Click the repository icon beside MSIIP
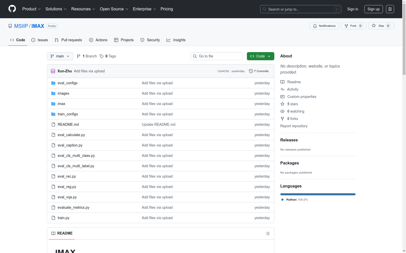This screenshot has width=406, height=253. coord(10,26)
